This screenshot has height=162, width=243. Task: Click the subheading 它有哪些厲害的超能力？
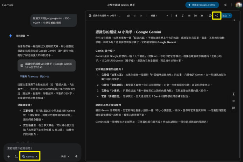(109, 69)
